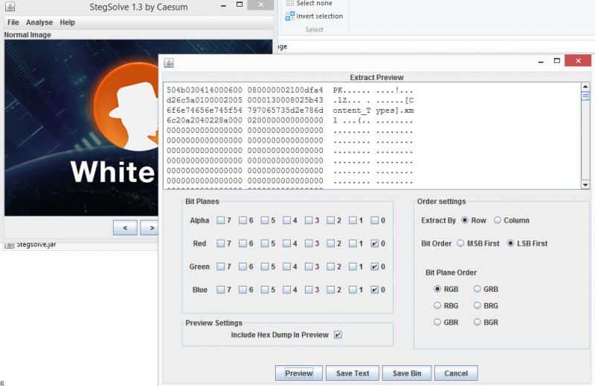The image size is (595, 386).
Task: Maximize the Extract Preview window
Action: click(x=556, y=61)
